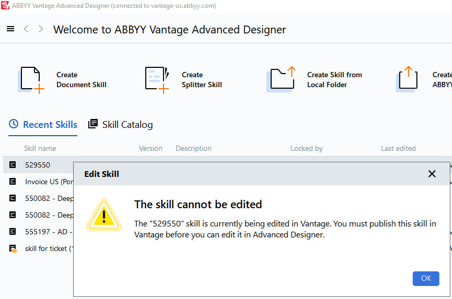Click the Create Document Skill icon
The width and height of the screenshot is (452, 299).
pyautogui.click(x=31, y=80)
